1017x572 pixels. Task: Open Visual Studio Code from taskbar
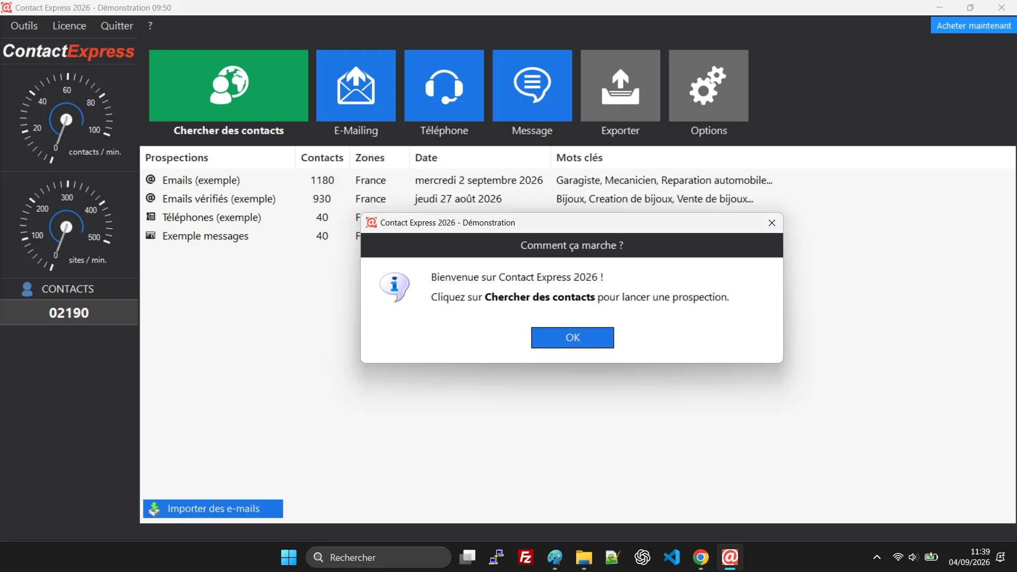tap(672, 558)
